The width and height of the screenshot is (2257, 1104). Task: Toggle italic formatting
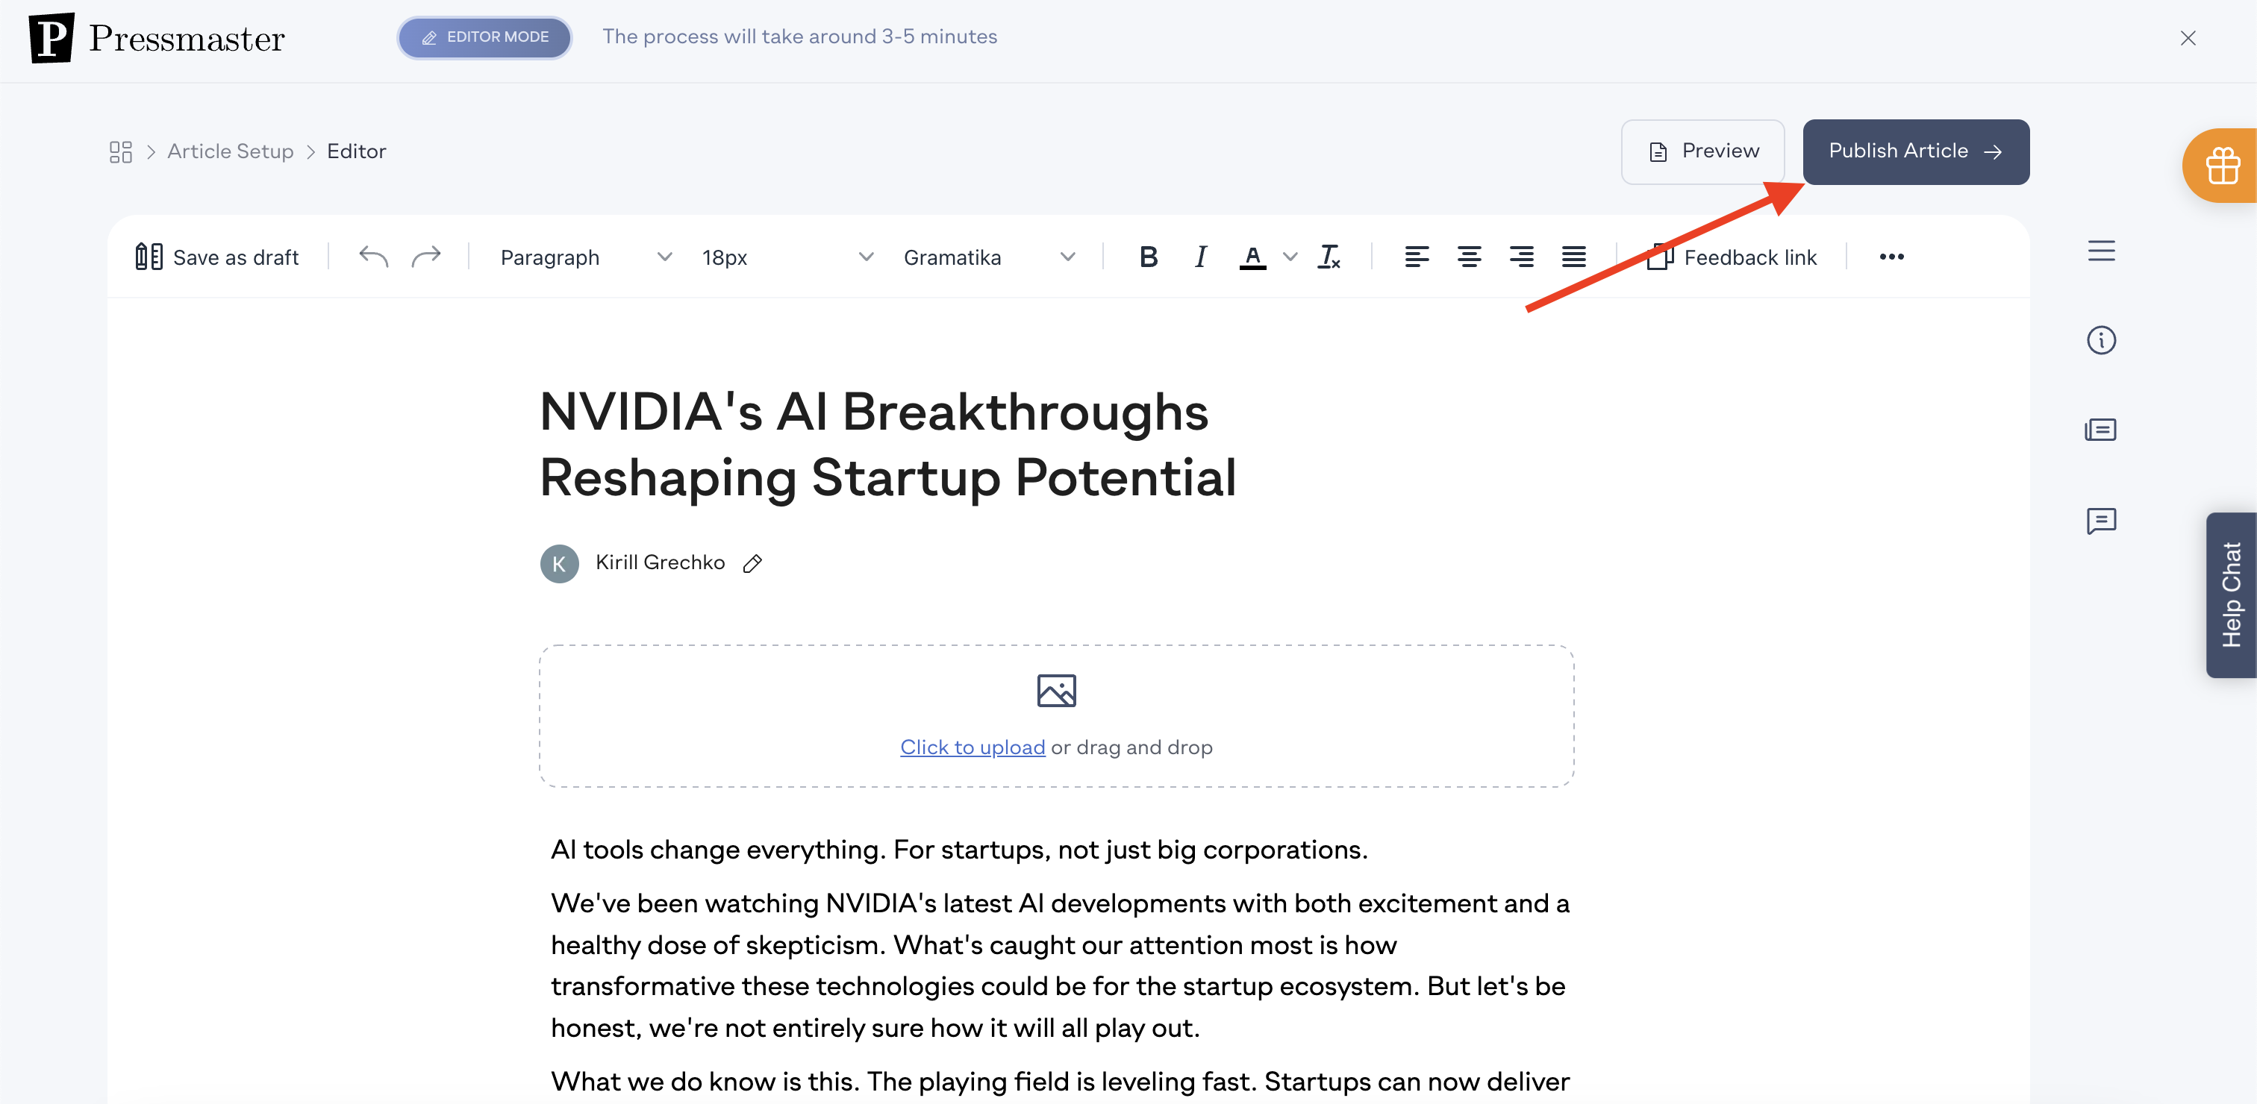point(1200,257)
